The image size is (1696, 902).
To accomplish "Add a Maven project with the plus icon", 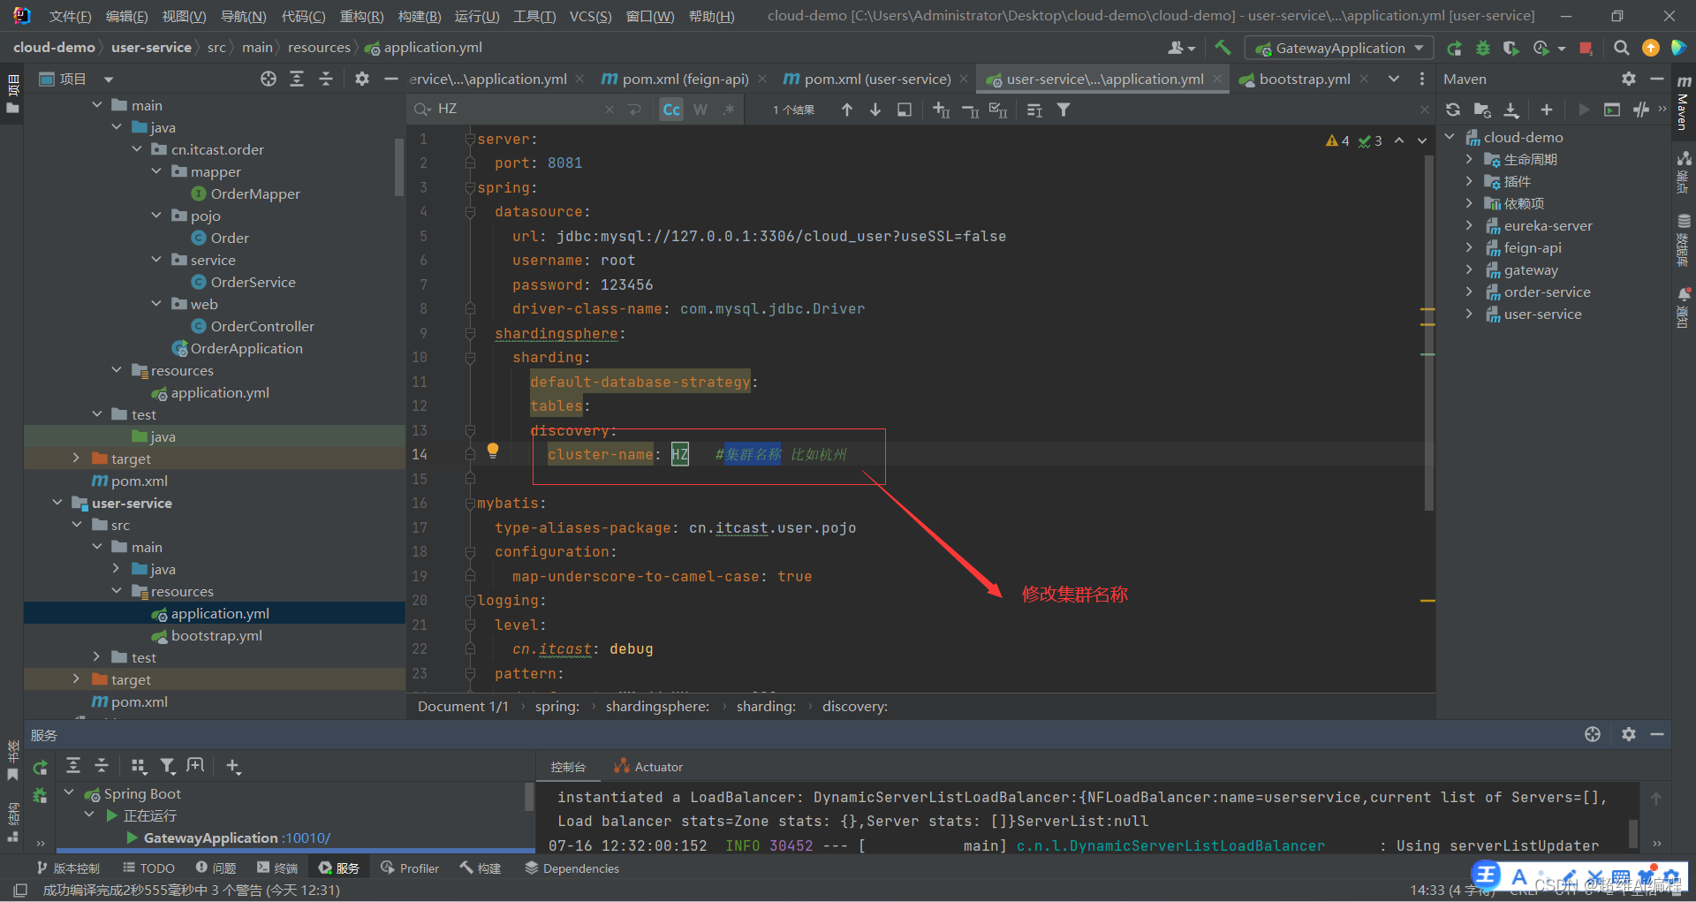I will 1547,110.
